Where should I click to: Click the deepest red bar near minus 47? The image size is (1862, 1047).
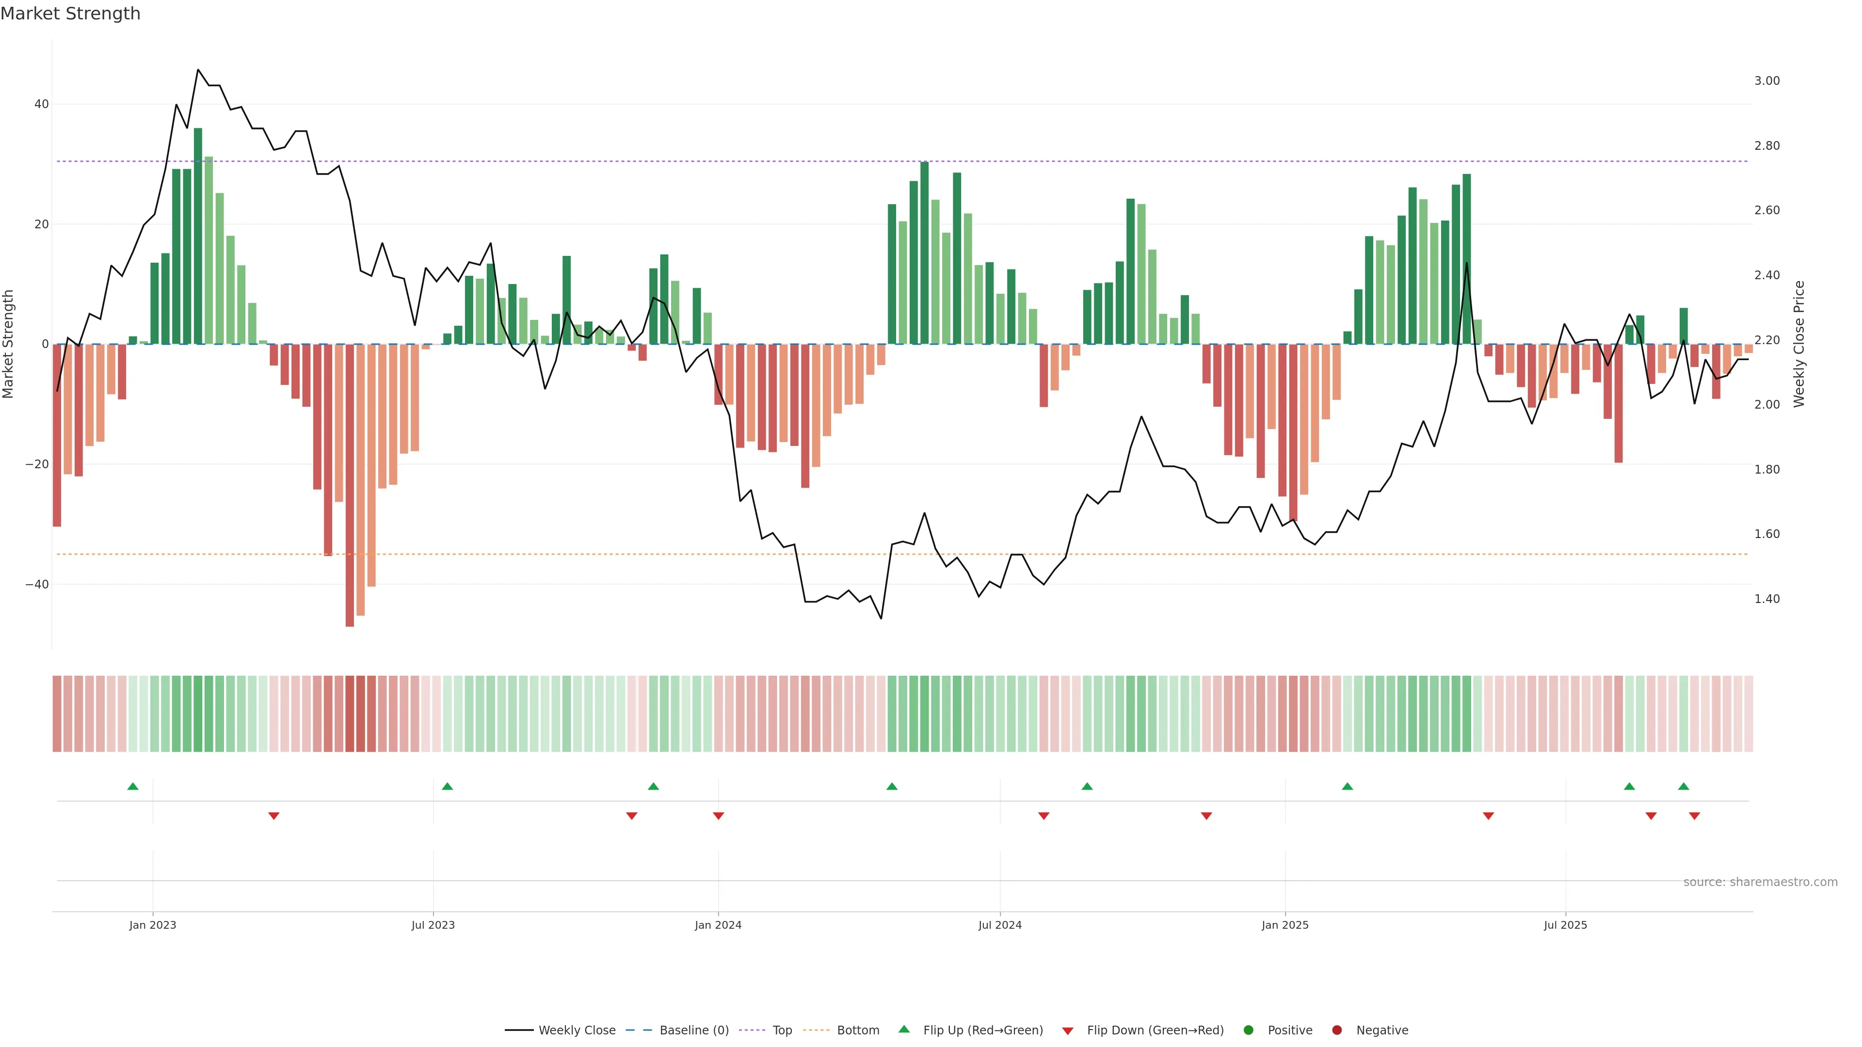tap(350, 484)
